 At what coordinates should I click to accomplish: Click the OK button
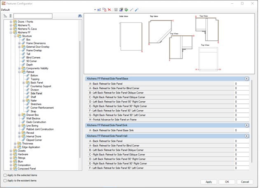(227, 182)
